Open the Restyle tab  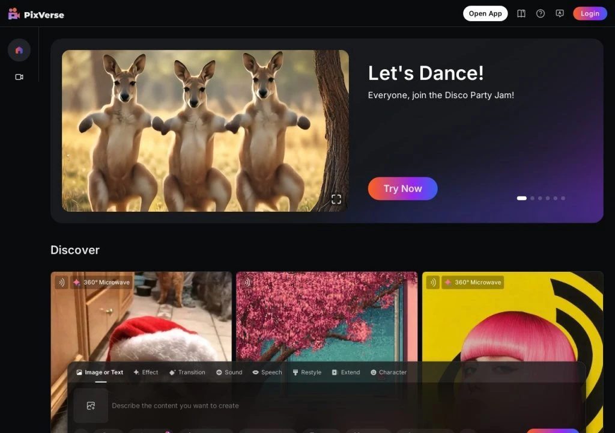[x=307, y=372]
